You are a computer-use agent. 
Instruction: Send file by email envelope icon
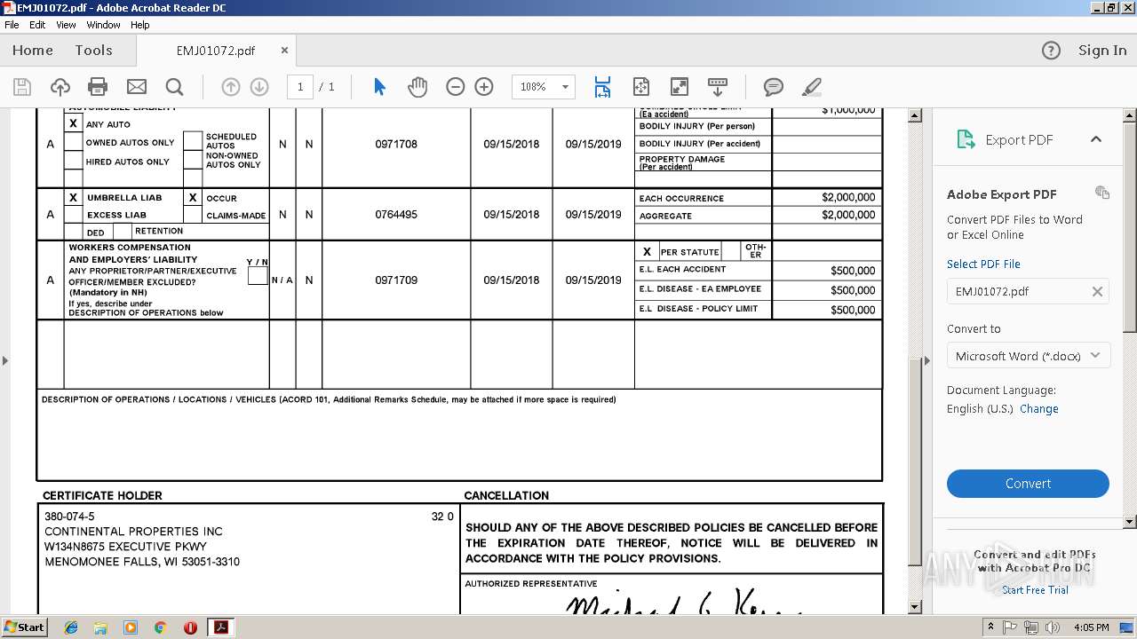click(x=137, y=87)
